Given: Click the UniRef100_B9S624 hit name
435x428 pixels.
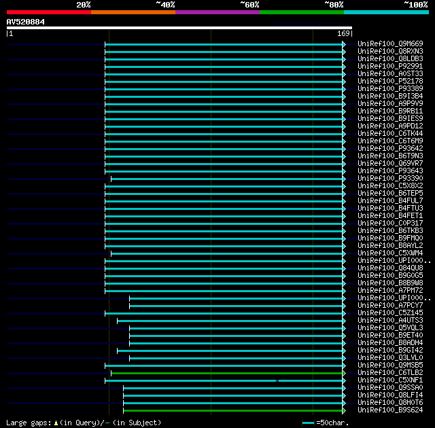Looking at the screenshot, I should (390, 410).
